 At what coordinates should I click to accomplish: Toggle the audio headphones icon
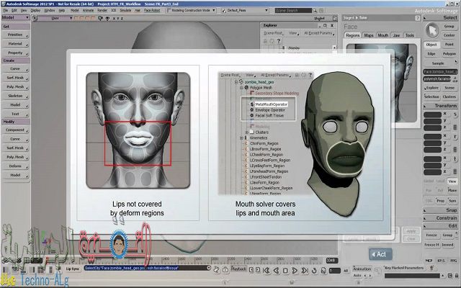click(x=323, y=271)
